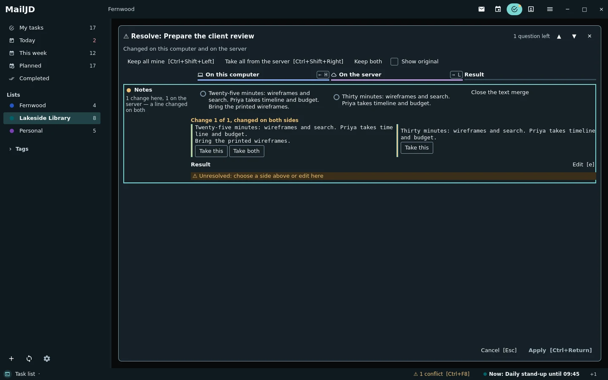Open the Completed view
The image size is (608, 380).
click(52, 79)
